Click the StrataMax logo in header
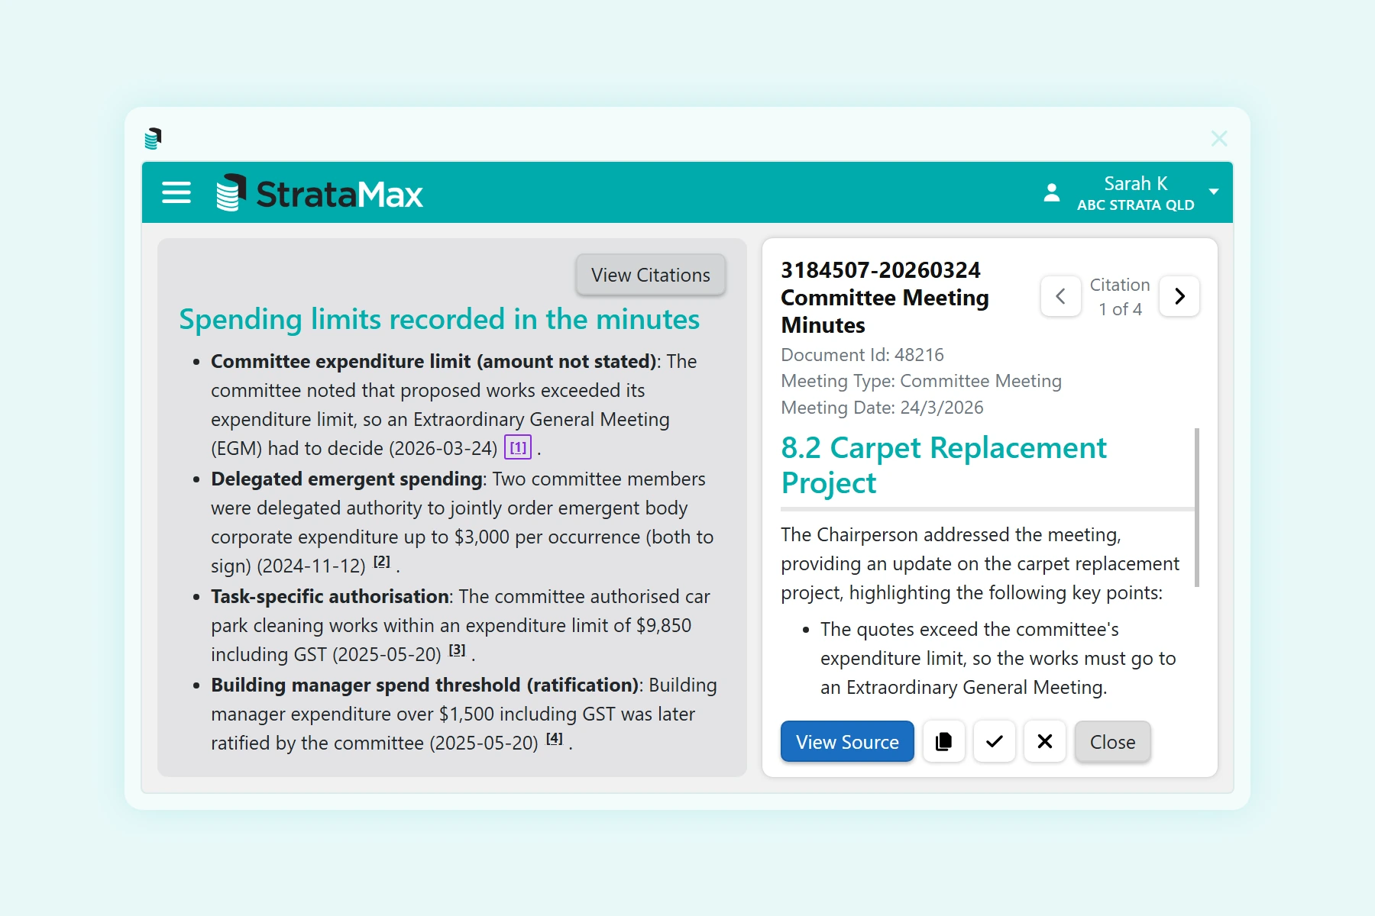Viewport: 1375px width, 916px height. (319, 193)
